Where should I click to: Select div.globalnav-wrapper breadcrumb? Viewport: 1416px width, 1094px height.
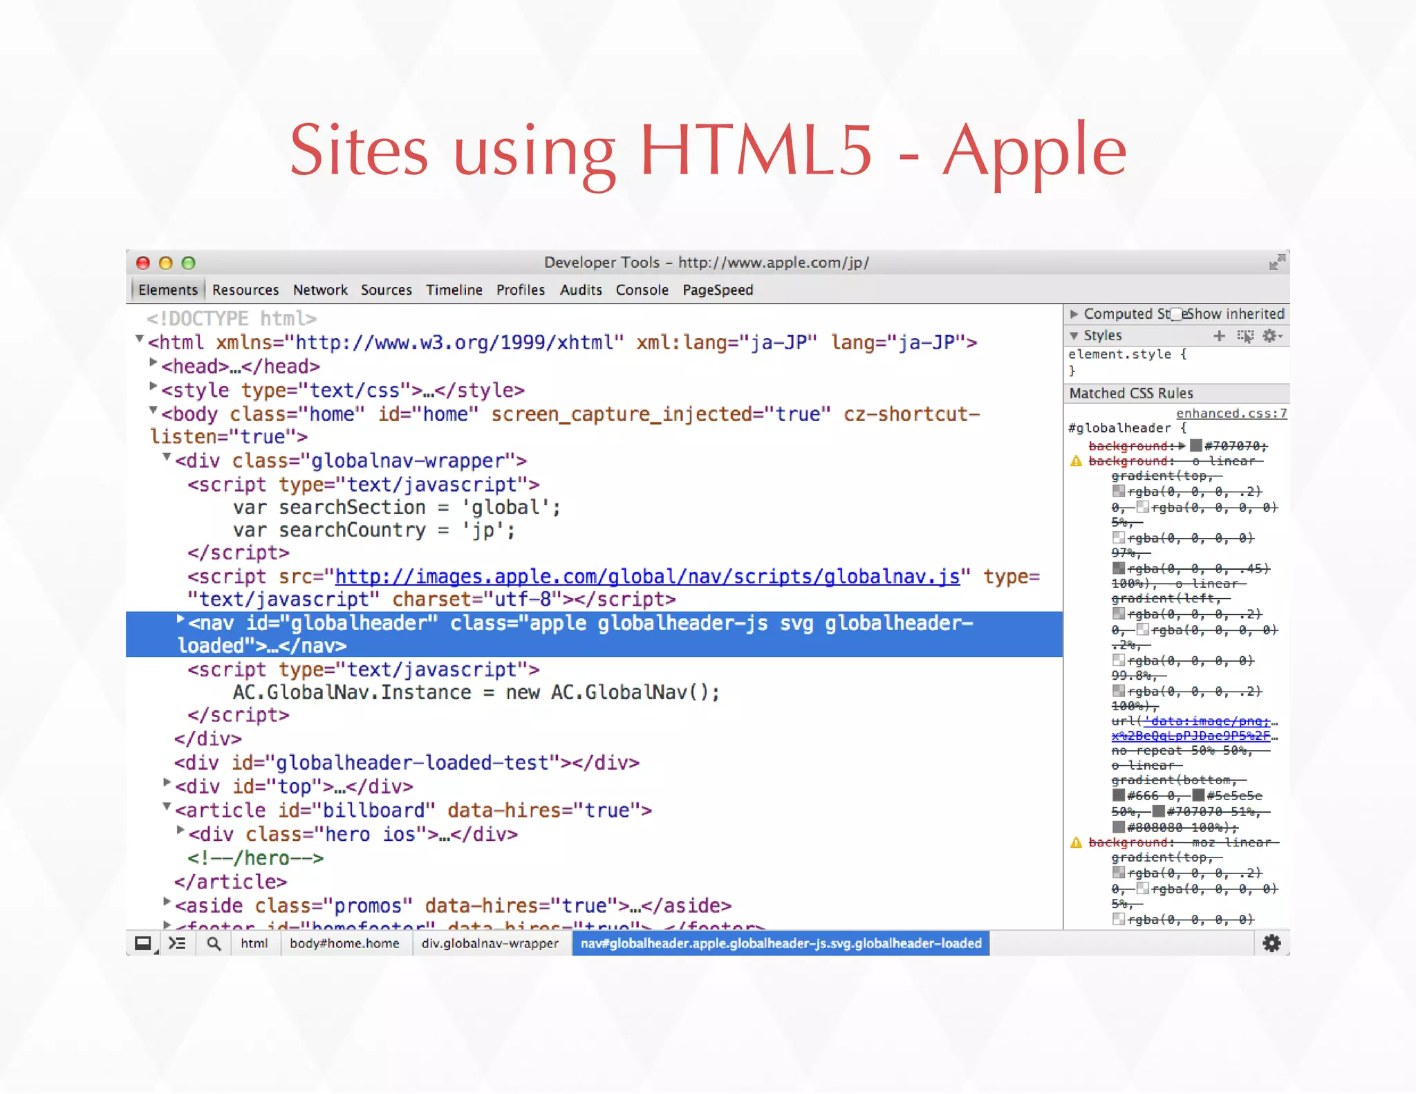pyautogui.click(x=490, y=943)
